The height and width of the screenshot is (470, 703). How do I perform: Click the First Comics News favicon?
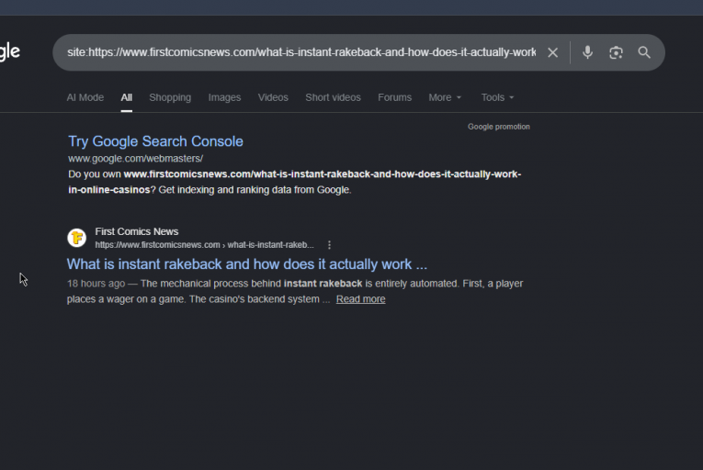click(x=76, y=238)
